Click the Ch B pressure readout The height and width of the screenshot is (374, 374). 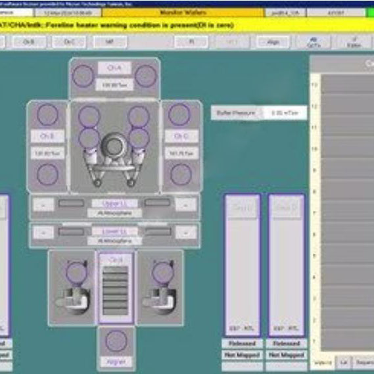click(x=47, y=153)
